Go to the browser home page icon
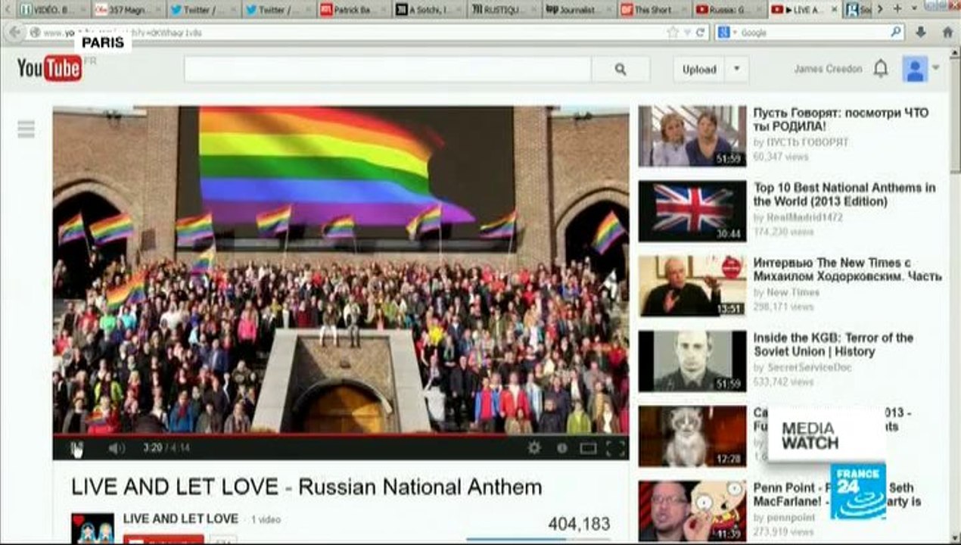 coord(947,33)
